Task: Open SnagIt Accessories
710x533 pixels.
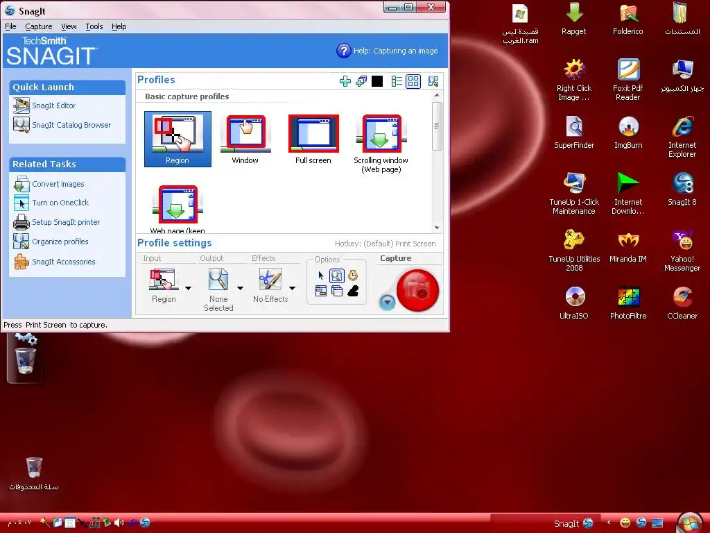Action: 54,262
